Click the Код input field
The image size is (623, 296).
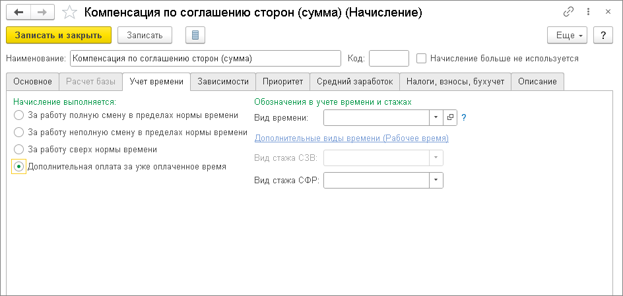click(x=389, y=58)
